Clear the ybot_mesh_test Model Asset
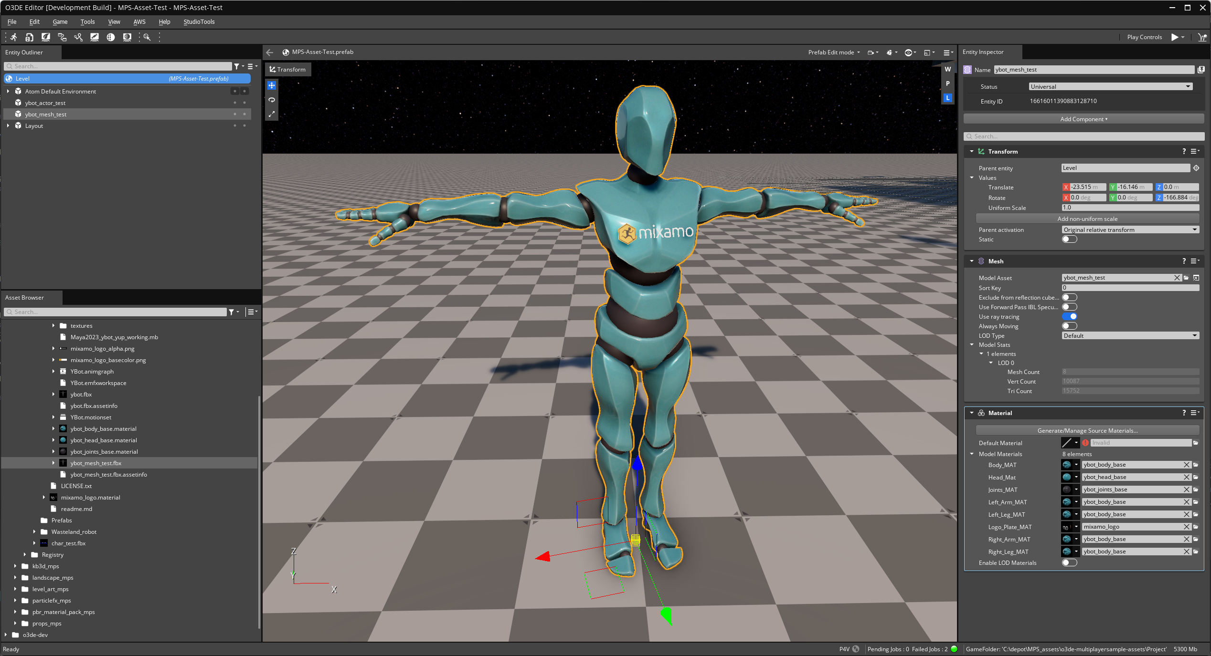 [1177, 278]
